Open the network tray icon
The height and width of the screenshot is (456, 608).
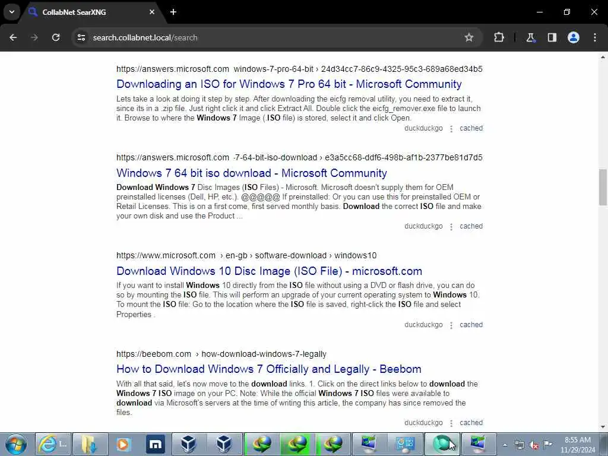pos(519,445)
